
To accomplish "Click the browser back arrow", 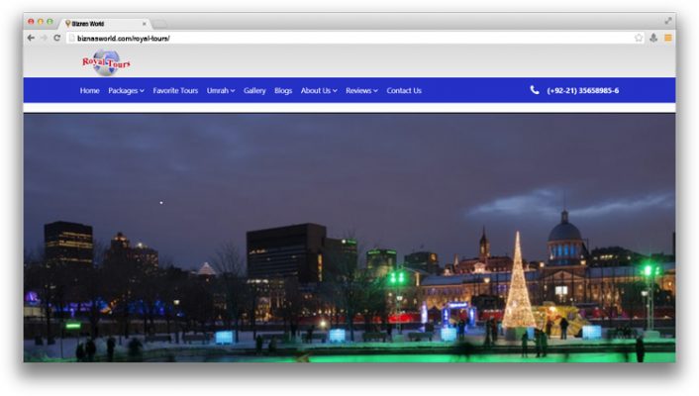I will tap(31, 38).
